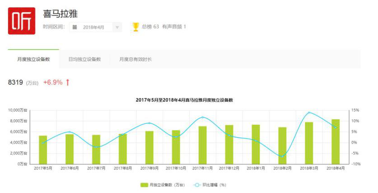Click the 2017年5月 line data point
378x193 pixels.
(43, 143)
